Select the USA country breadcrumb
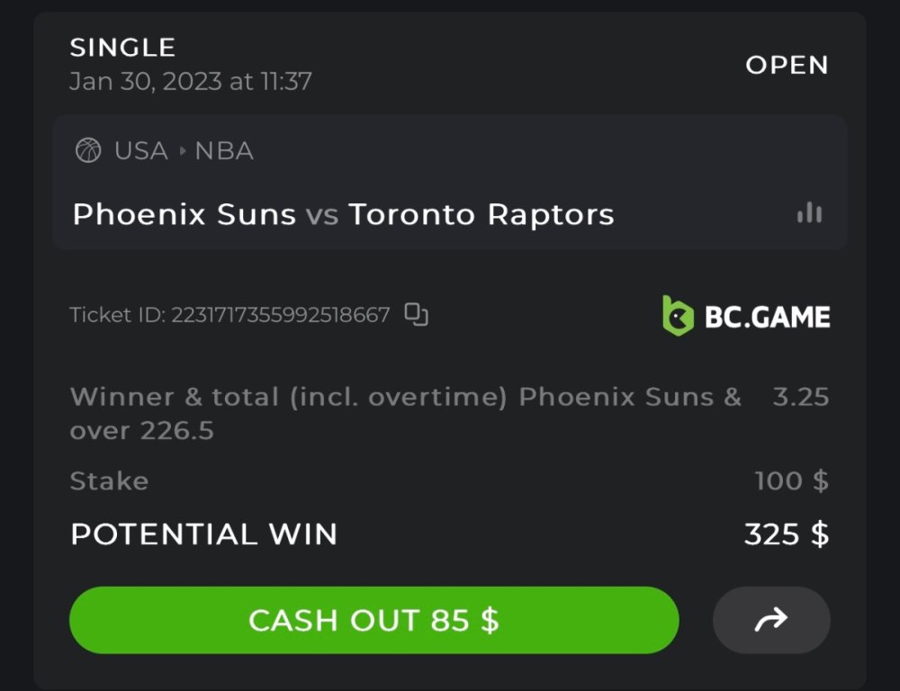The image size is (900, 691). coord(141,151)
